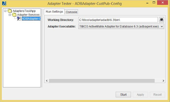Click the Reset button
Image resolution: width=170 pixels, height=102 pixels.
tap(158, 95)
